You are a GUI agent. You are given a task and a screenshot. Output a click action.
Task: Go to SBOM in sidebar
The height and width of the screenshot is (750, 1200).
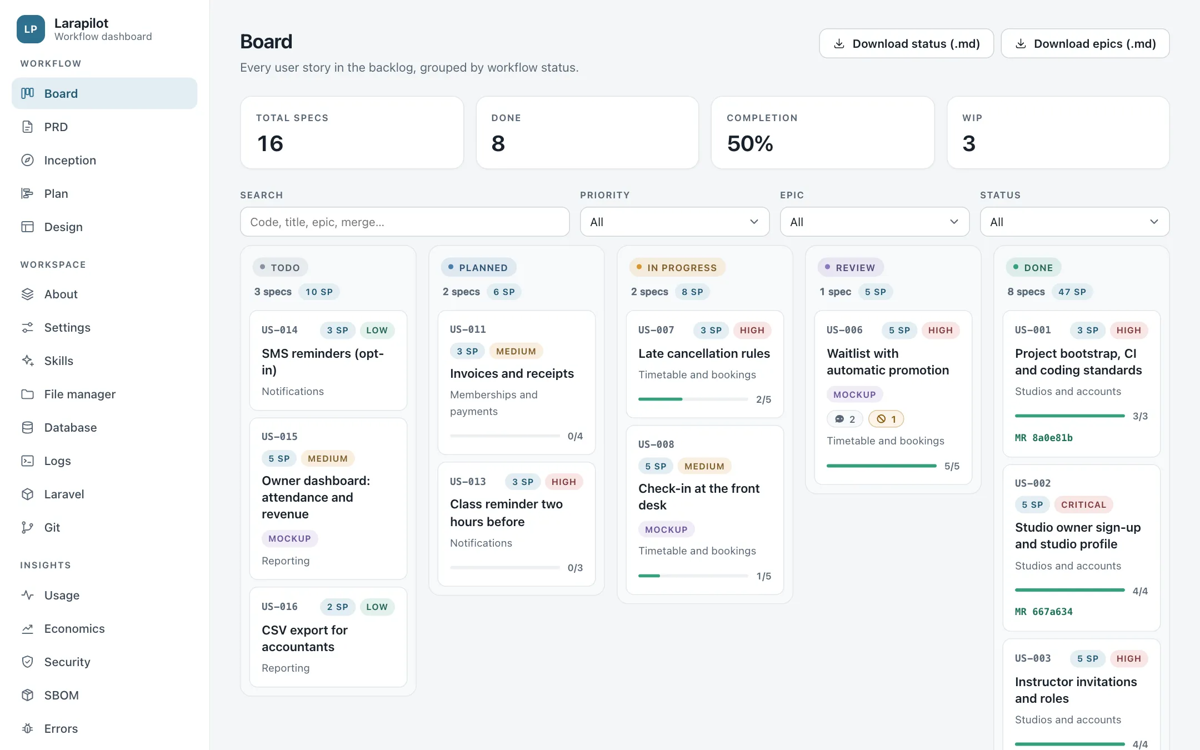104,695
